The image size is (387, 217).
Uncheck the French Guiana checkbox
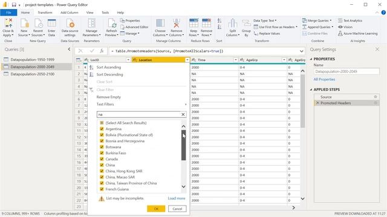pyautogui.click(x=102, y=189)
